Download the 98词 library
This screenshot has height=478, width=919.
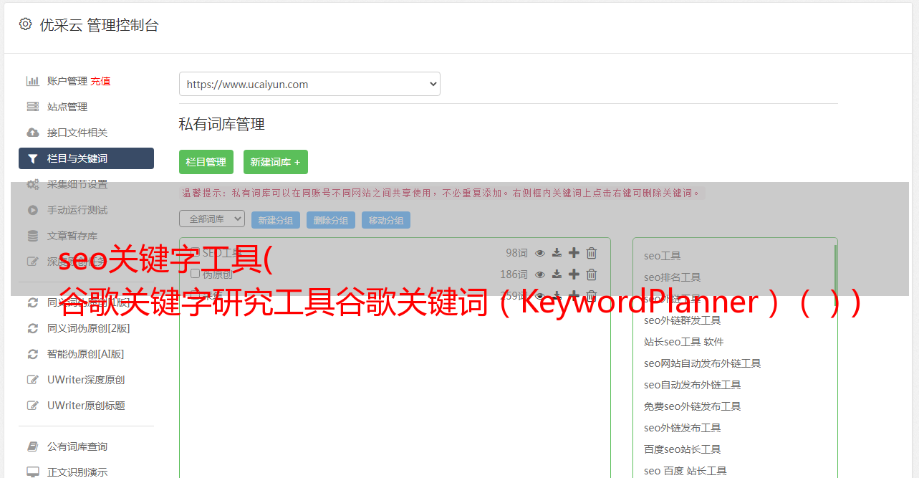point(557,252)
